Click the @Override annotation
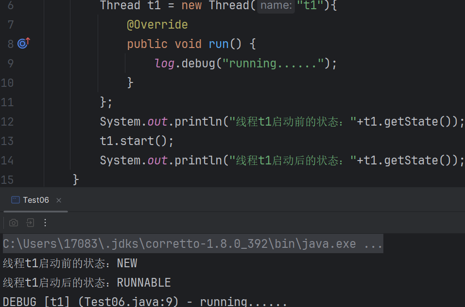This screenshot has width=465, height=307. pyautogui.click(x=157, y=25)
